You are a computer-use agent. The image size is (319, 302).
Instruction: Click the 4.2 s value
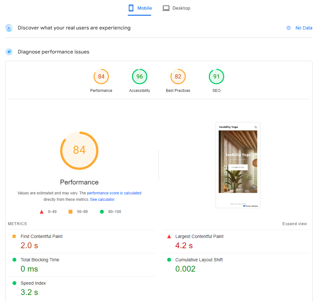tap(184, 245)
